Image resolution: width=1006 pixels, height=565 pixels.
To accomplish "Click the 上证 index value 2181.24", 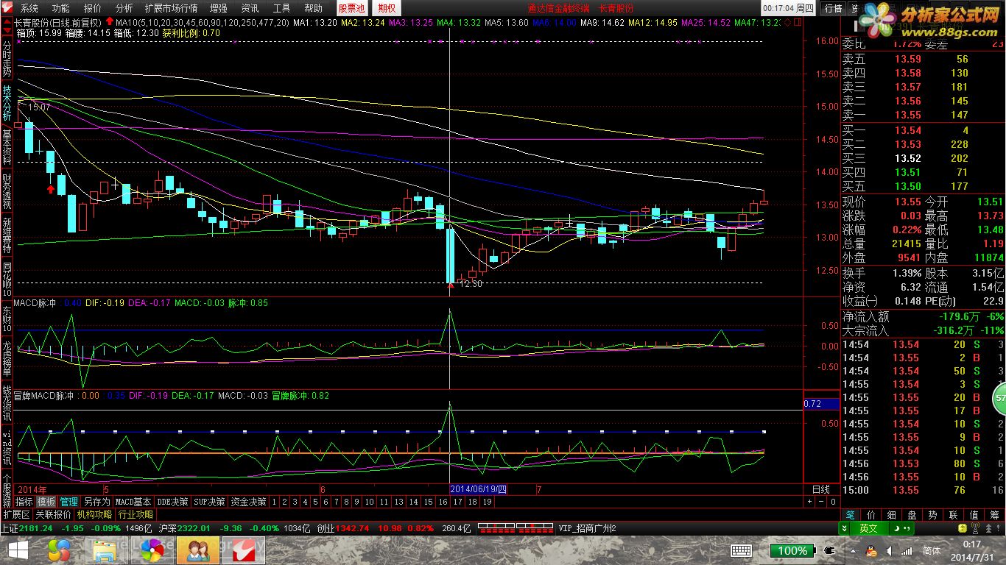I will [x=37, y=528].
